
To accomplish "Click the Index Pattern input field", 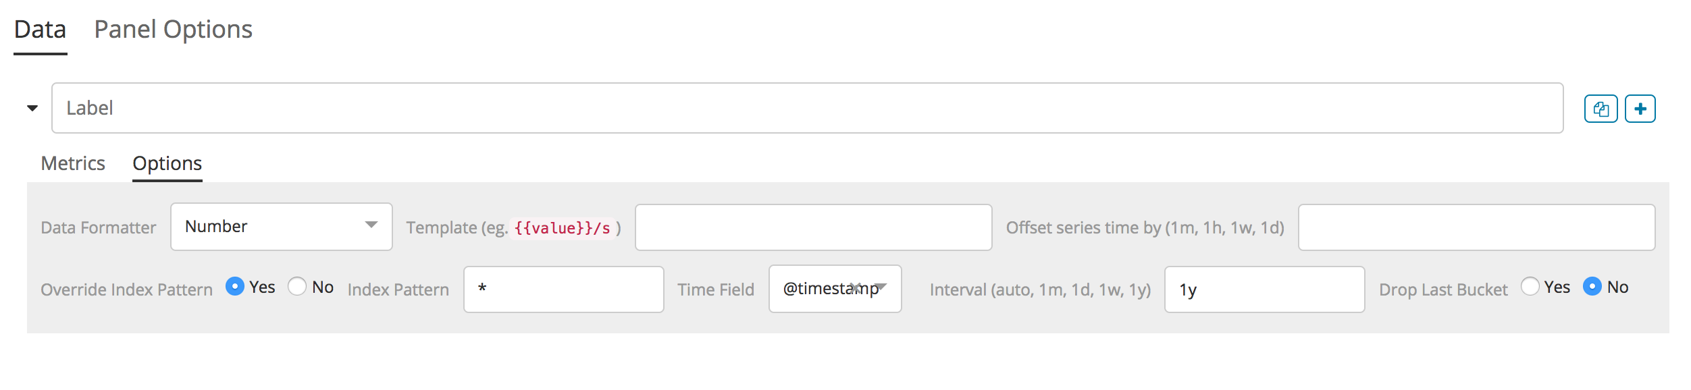I will 563,289.
